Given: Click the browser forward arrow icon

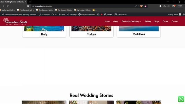Looking at the screenshot, I should [3, 6].
